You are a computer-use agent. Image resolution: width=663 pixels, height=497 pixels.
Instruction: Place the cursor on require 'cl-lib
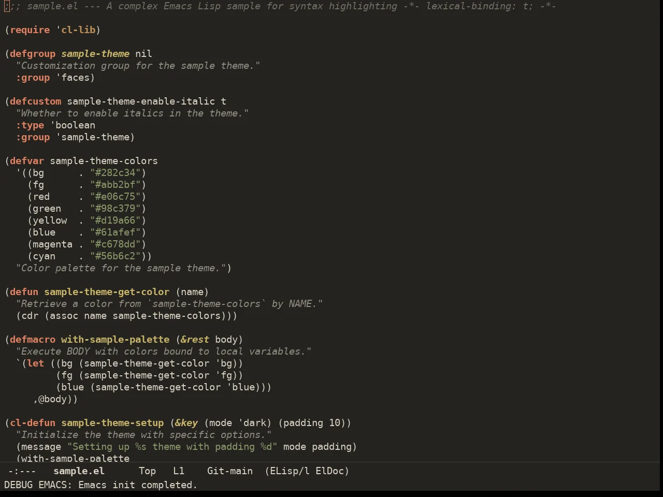tap(53, 30)
